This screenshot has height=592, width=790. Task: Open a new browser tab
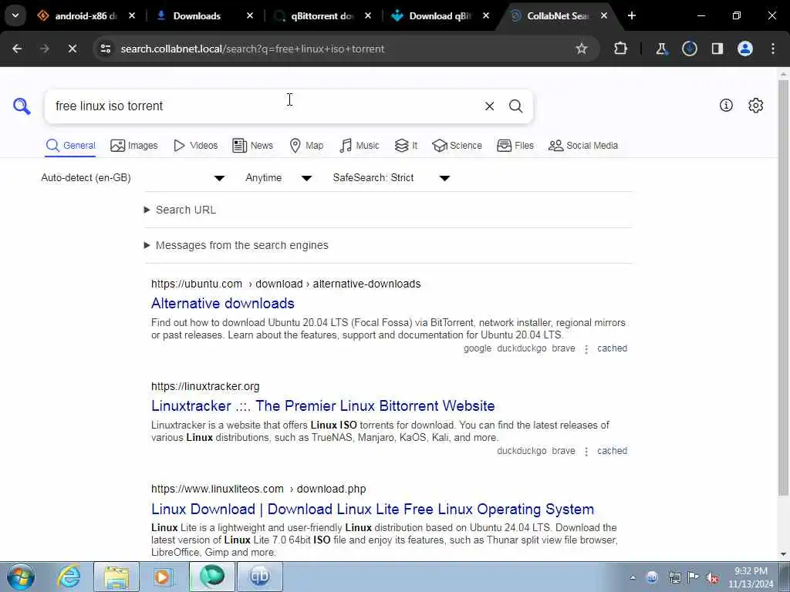click(x=632, y=15)
